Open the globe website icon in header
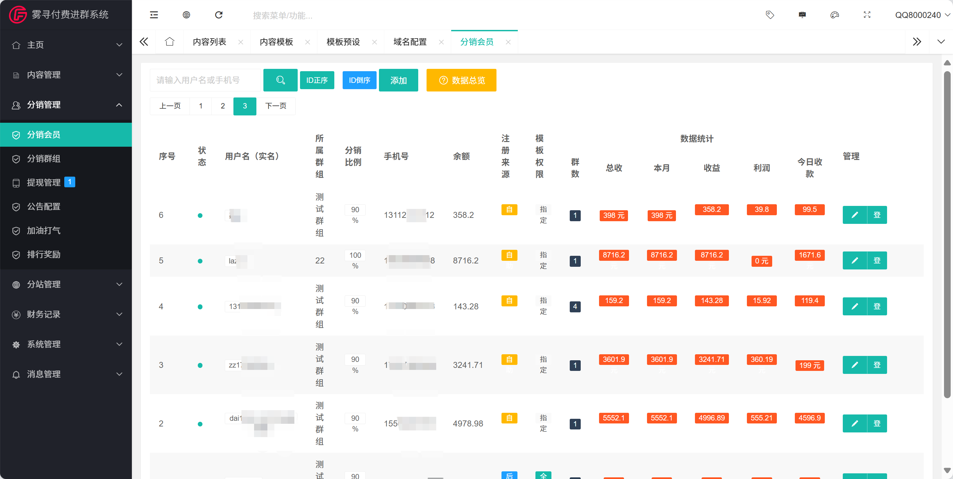Screen dimensions: 953x479 [186, 15]
